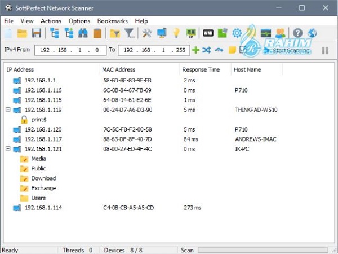Open the View menu
Viewport: 338px width, 254px height.
click(27, 21)
